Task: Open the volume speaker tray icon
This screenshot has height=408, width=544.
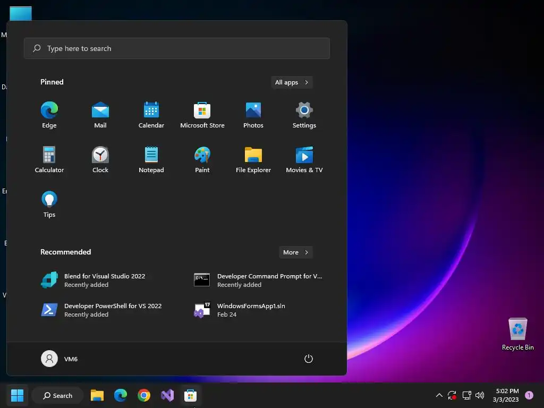Action: click(x=480, y=395)
